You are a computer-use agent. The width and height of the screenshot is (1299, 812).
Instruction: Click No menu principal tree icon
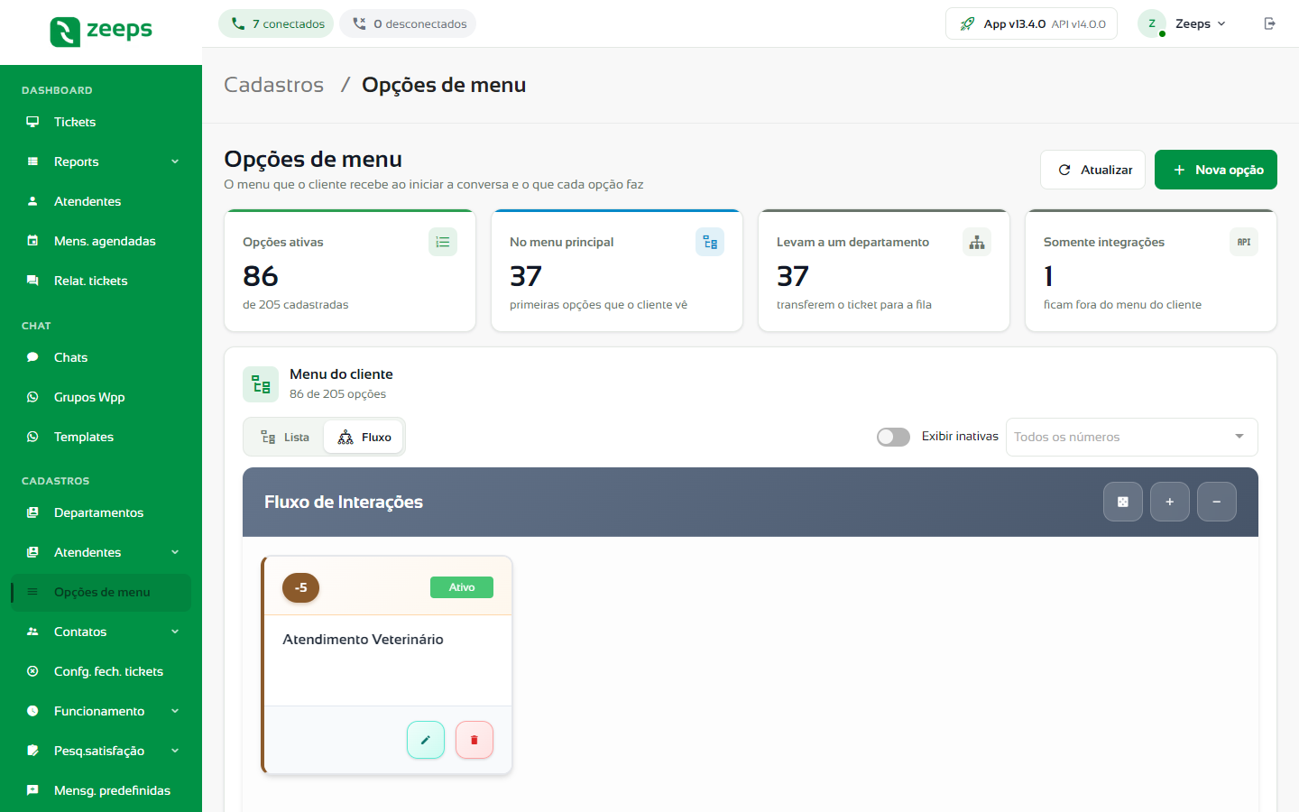tap(710, 242)
